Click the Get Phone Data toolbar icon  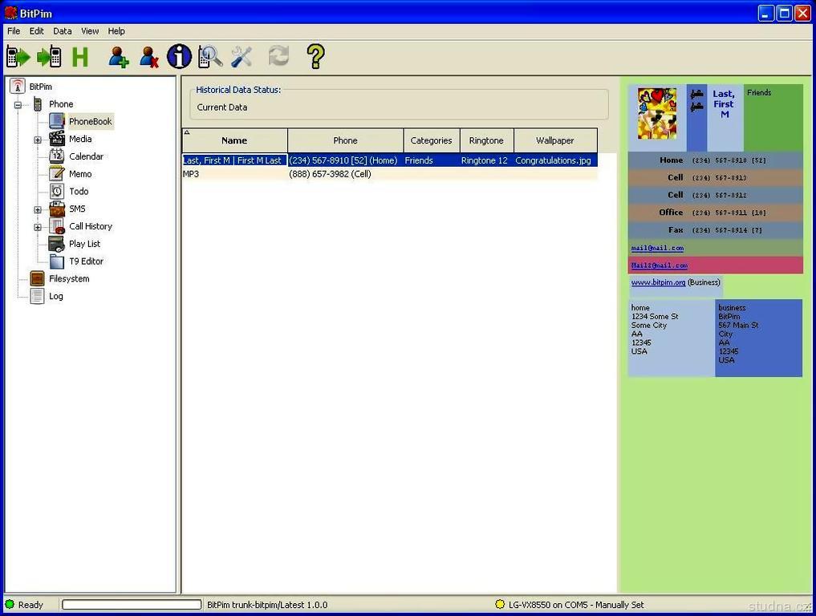(18, 57)
